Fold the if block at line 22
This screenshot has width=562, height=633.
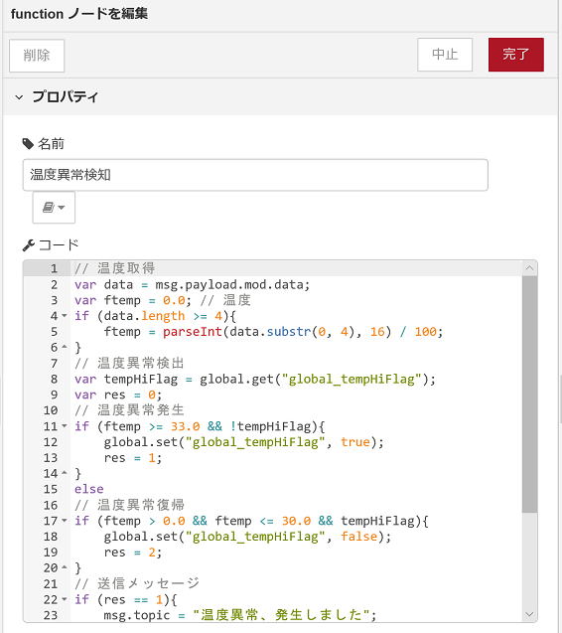65,599
